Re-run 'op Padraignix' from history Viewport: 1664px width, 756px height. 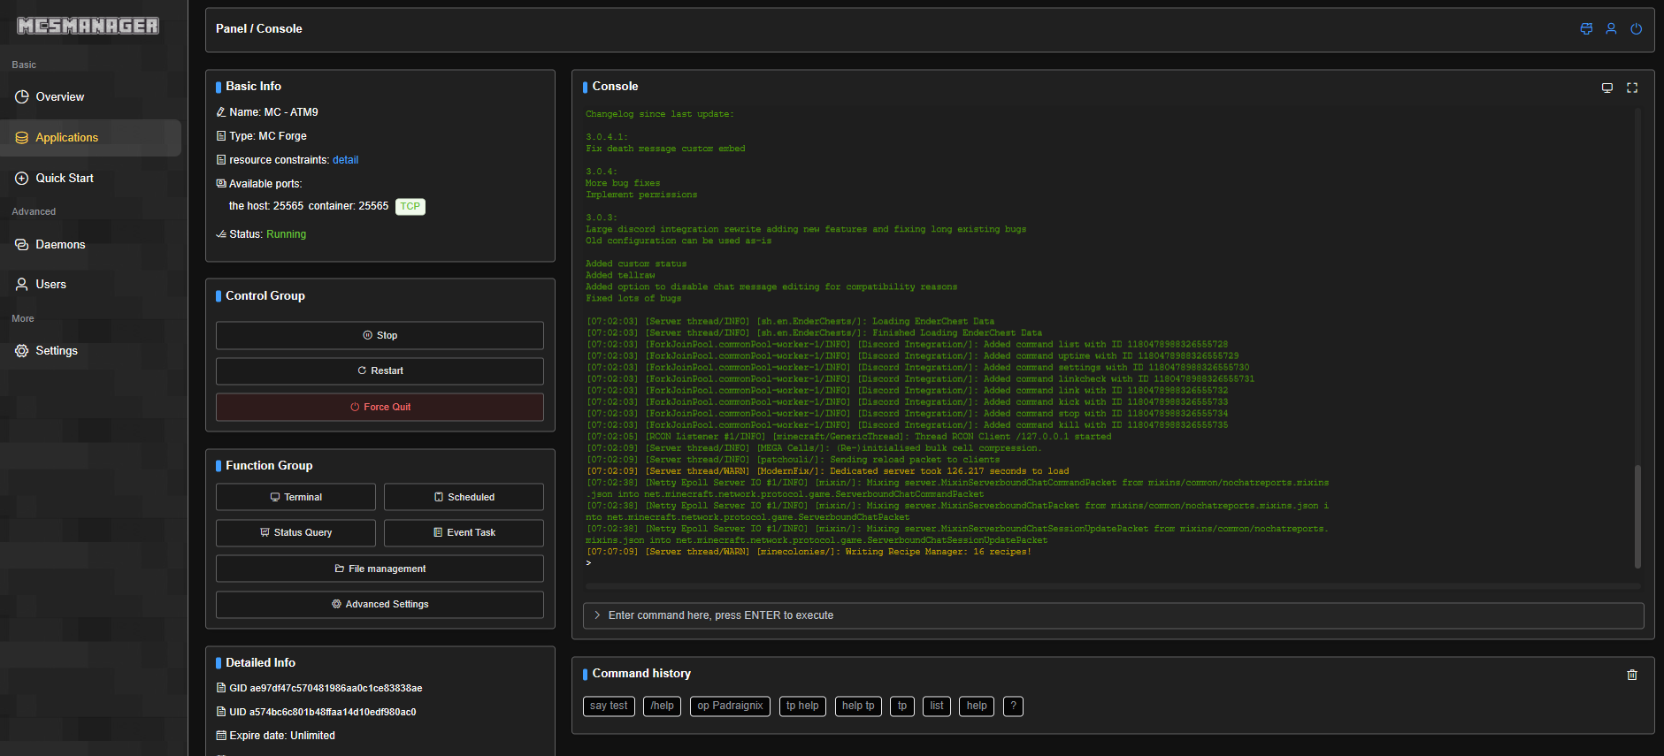click(x=729, y=706)
